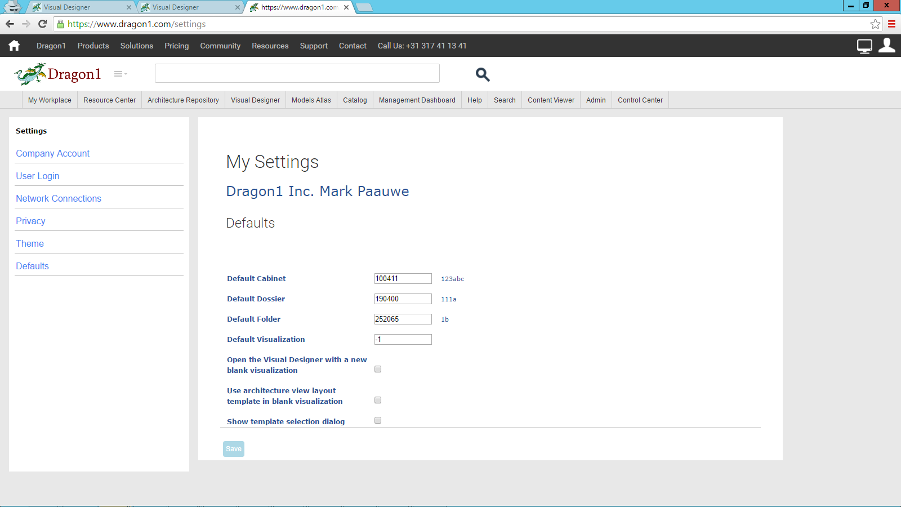
Task: Open Models Atlas tab
Action: coord(311,100)
